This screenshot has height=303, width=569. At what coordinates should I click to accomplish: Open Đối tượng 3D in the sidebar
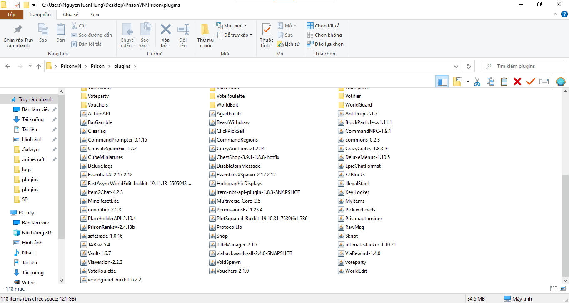[x=37, y=233]
